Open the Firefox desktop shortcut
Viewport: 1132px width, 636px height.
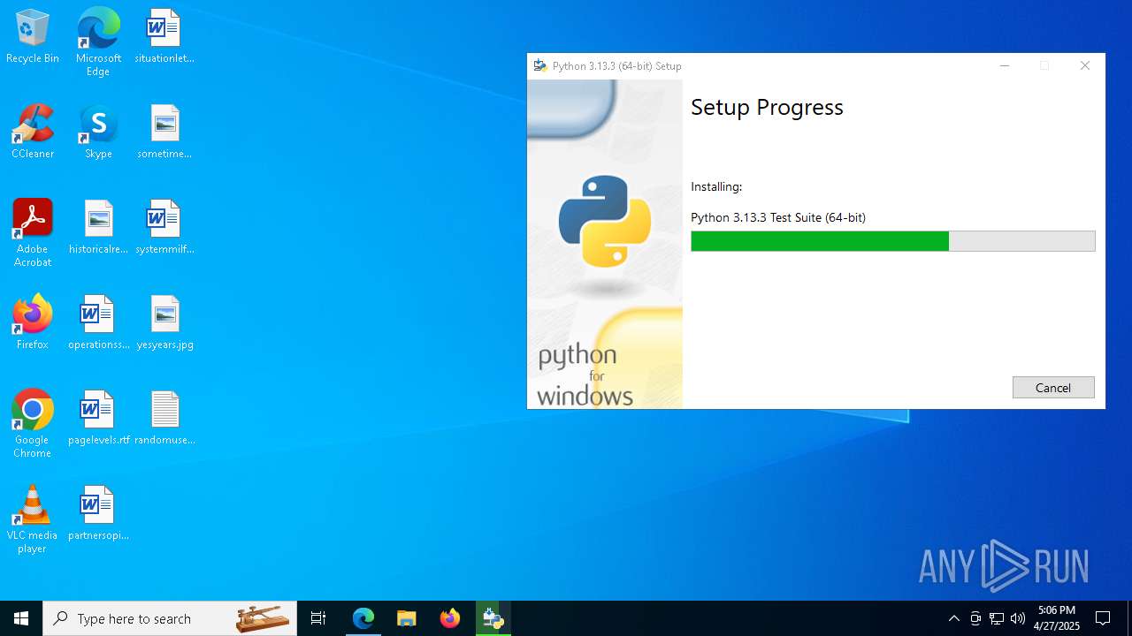click(33, 323)
